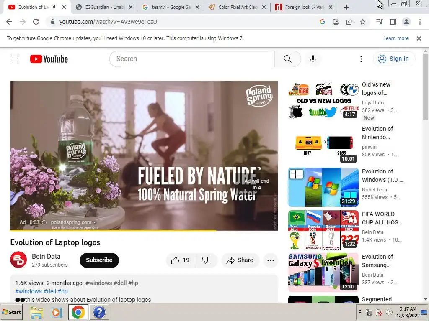Select the Evolution of Laptop YouTube tab
Viewport: 429px width, 321px height.
(x=33, y=7)
